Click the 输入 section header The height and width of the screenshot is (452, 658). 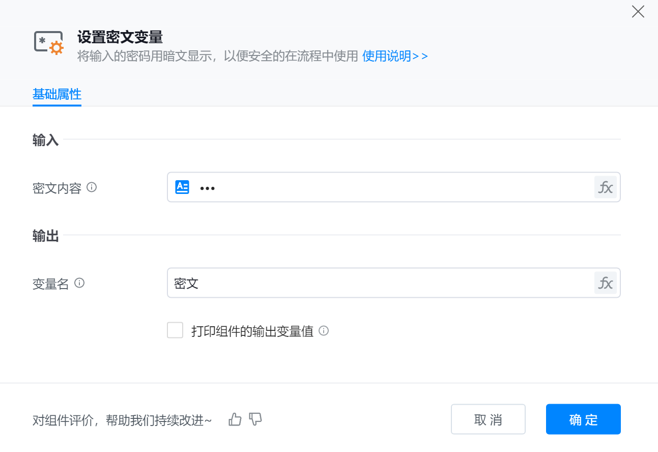[46, 140]
